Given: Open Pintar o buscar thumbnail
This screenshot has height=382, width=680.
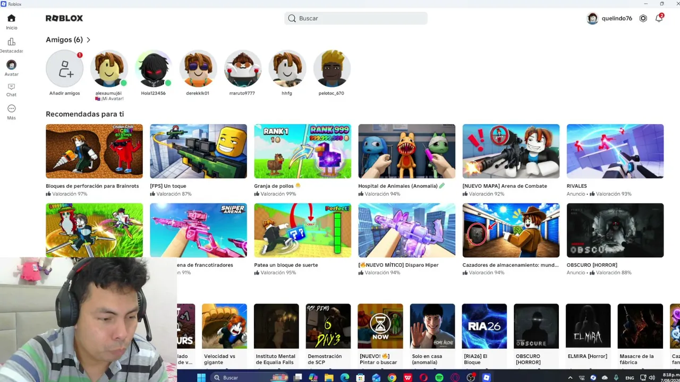Looking at the screenshot, I should click(x=380, y=326).
